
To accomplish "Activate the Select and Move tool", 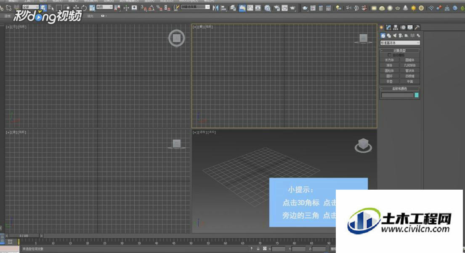I will tap(76, 8).
